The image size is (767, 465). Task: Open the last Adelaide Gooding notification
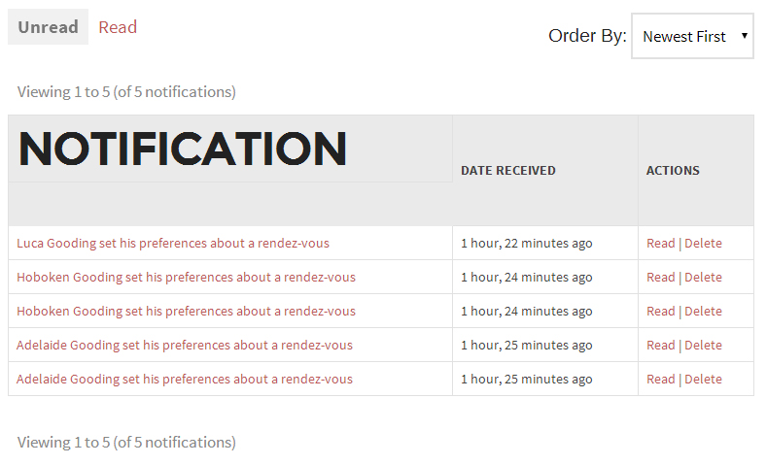[x=185, y=379]
